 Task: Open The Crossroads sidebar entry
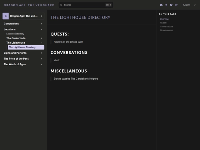click(x=16, y=38)
